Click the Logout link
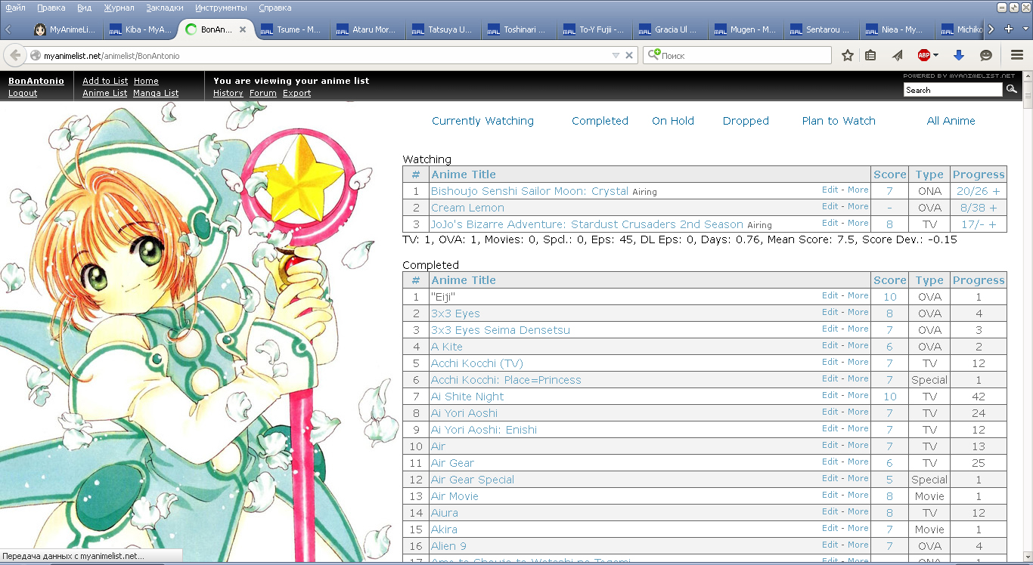Viewport: 1033px width, 565px height. 23,93
